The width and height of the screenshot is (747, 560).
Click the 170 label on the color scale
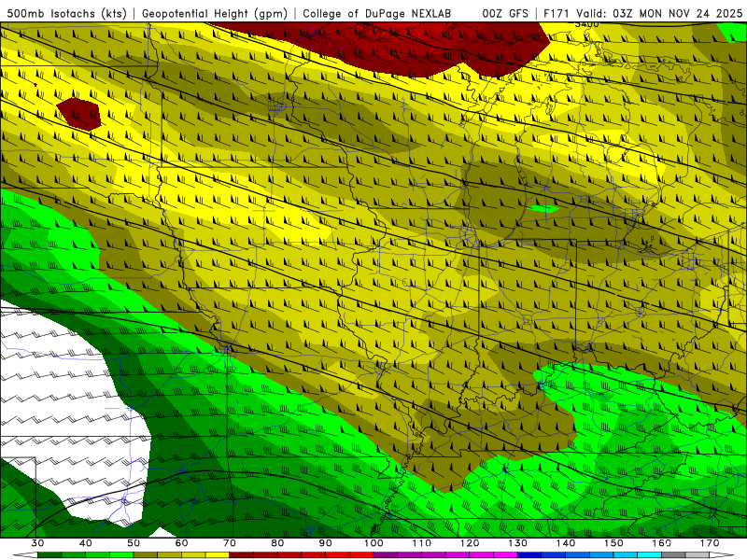(x=710, y=543)
